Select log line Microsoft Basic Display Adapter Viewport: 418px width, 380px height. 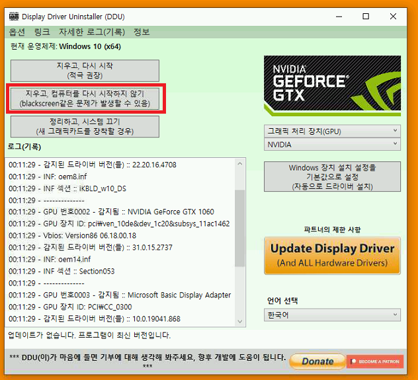(120, 295)
